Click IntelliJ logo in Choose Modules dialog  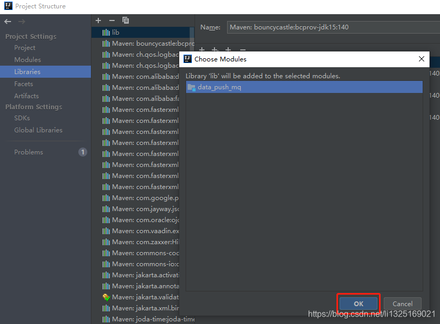[188, 59]
